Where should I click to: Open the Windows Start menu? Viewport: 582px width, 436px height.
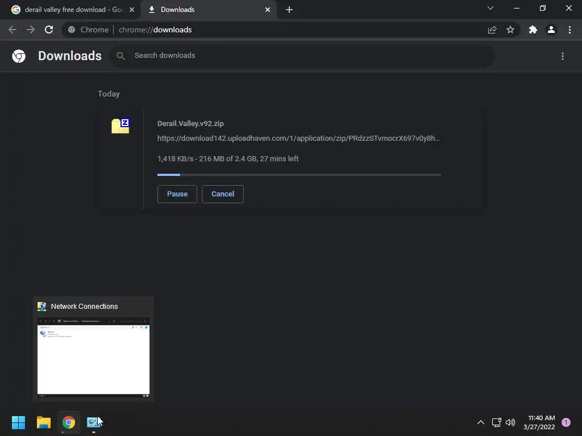(18, 422)
